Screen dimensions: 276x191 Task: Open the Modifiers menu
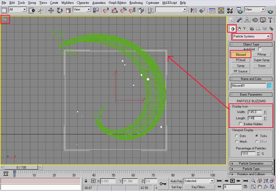click(x=67, y=3)
